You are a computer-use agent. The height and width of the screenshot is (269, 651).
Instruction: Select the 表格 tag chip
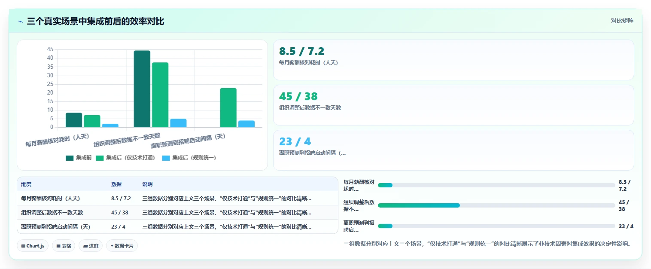pos(64,246)
